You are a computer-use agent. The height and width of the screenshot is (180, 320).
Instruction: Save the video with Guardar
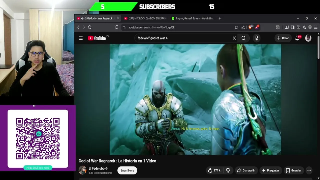[x=293, y=170]
